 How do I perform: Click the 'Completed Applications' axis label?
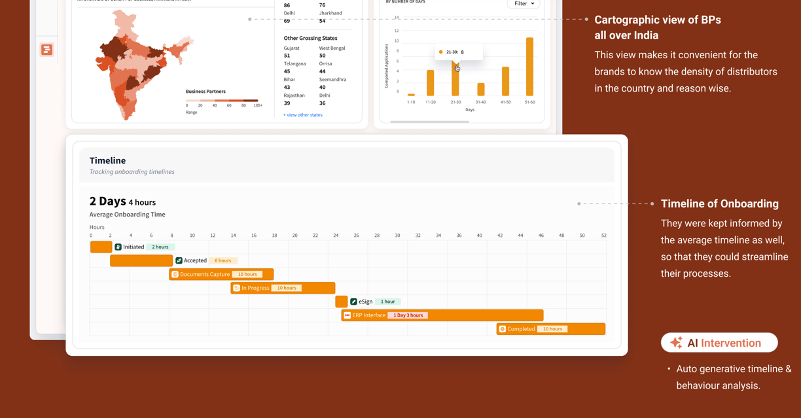coord(386,66)
